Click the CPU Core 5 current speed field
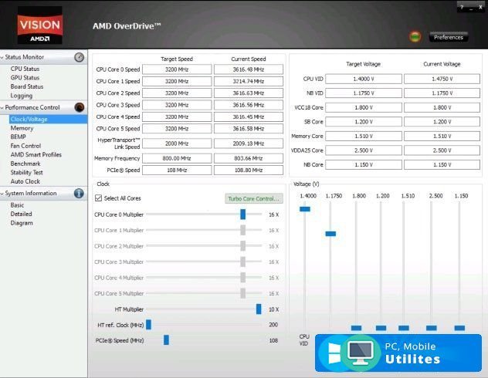The image size is (488, 378). pyautogui.click(x=249, y=129)
